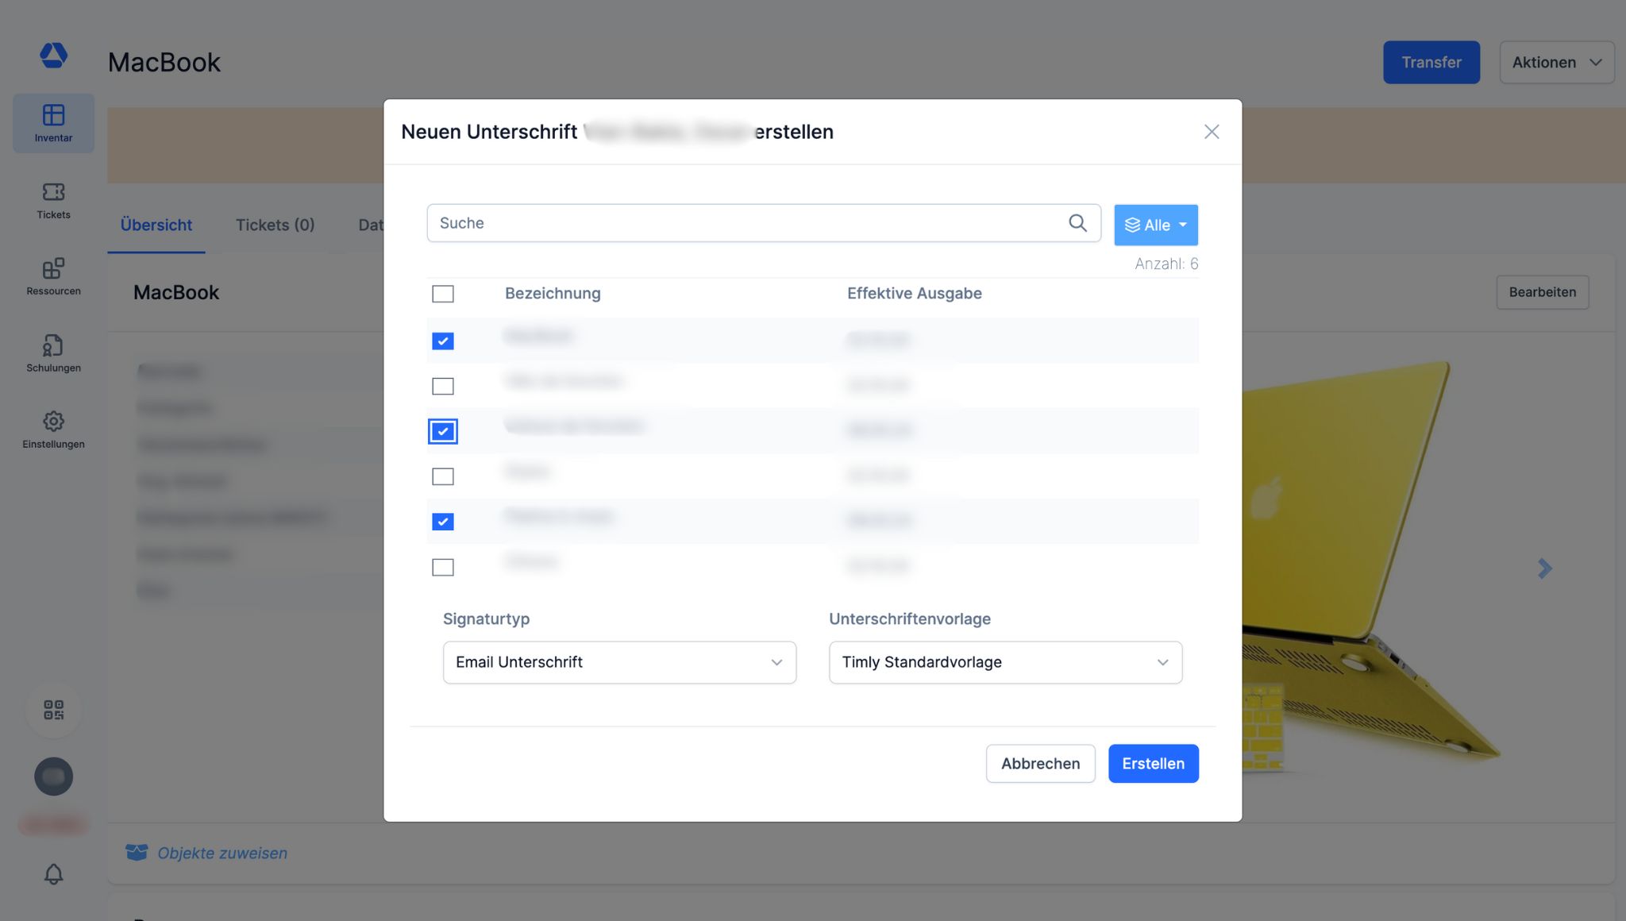The image size is (1626, 921).
Task: Open the user avatar in sidebar
Action: tap(53, 776)
